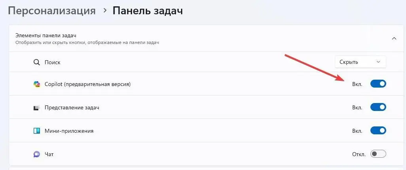Click the Представление задач label
The image size is (406, 170).
point(72,107)
